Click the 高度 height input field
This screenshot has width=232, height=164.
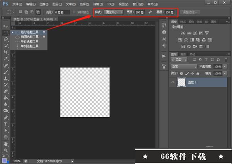[169, 12]
